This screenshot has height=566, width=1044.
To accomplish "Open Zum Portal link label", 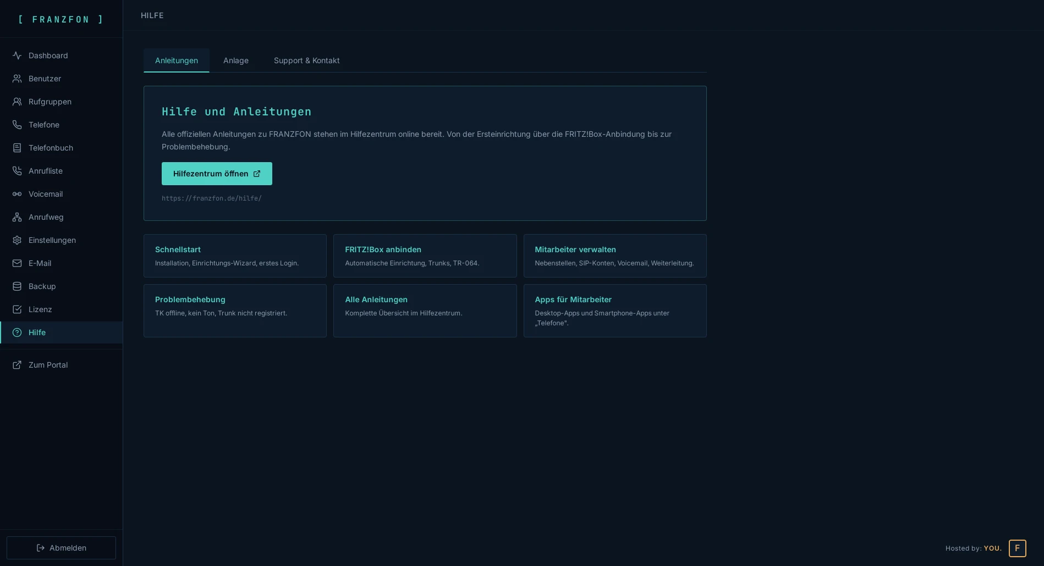I will 48,365.
